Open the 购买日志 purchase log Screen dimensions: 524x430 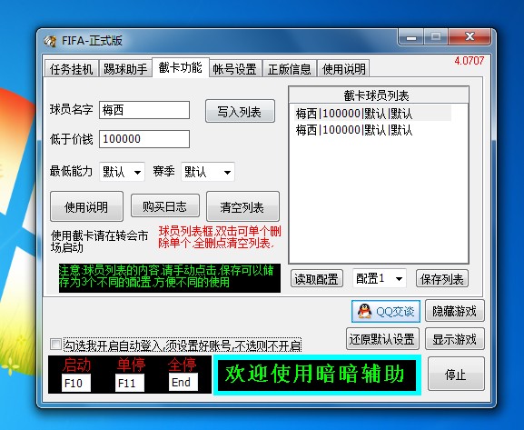[x=165, y=206]
